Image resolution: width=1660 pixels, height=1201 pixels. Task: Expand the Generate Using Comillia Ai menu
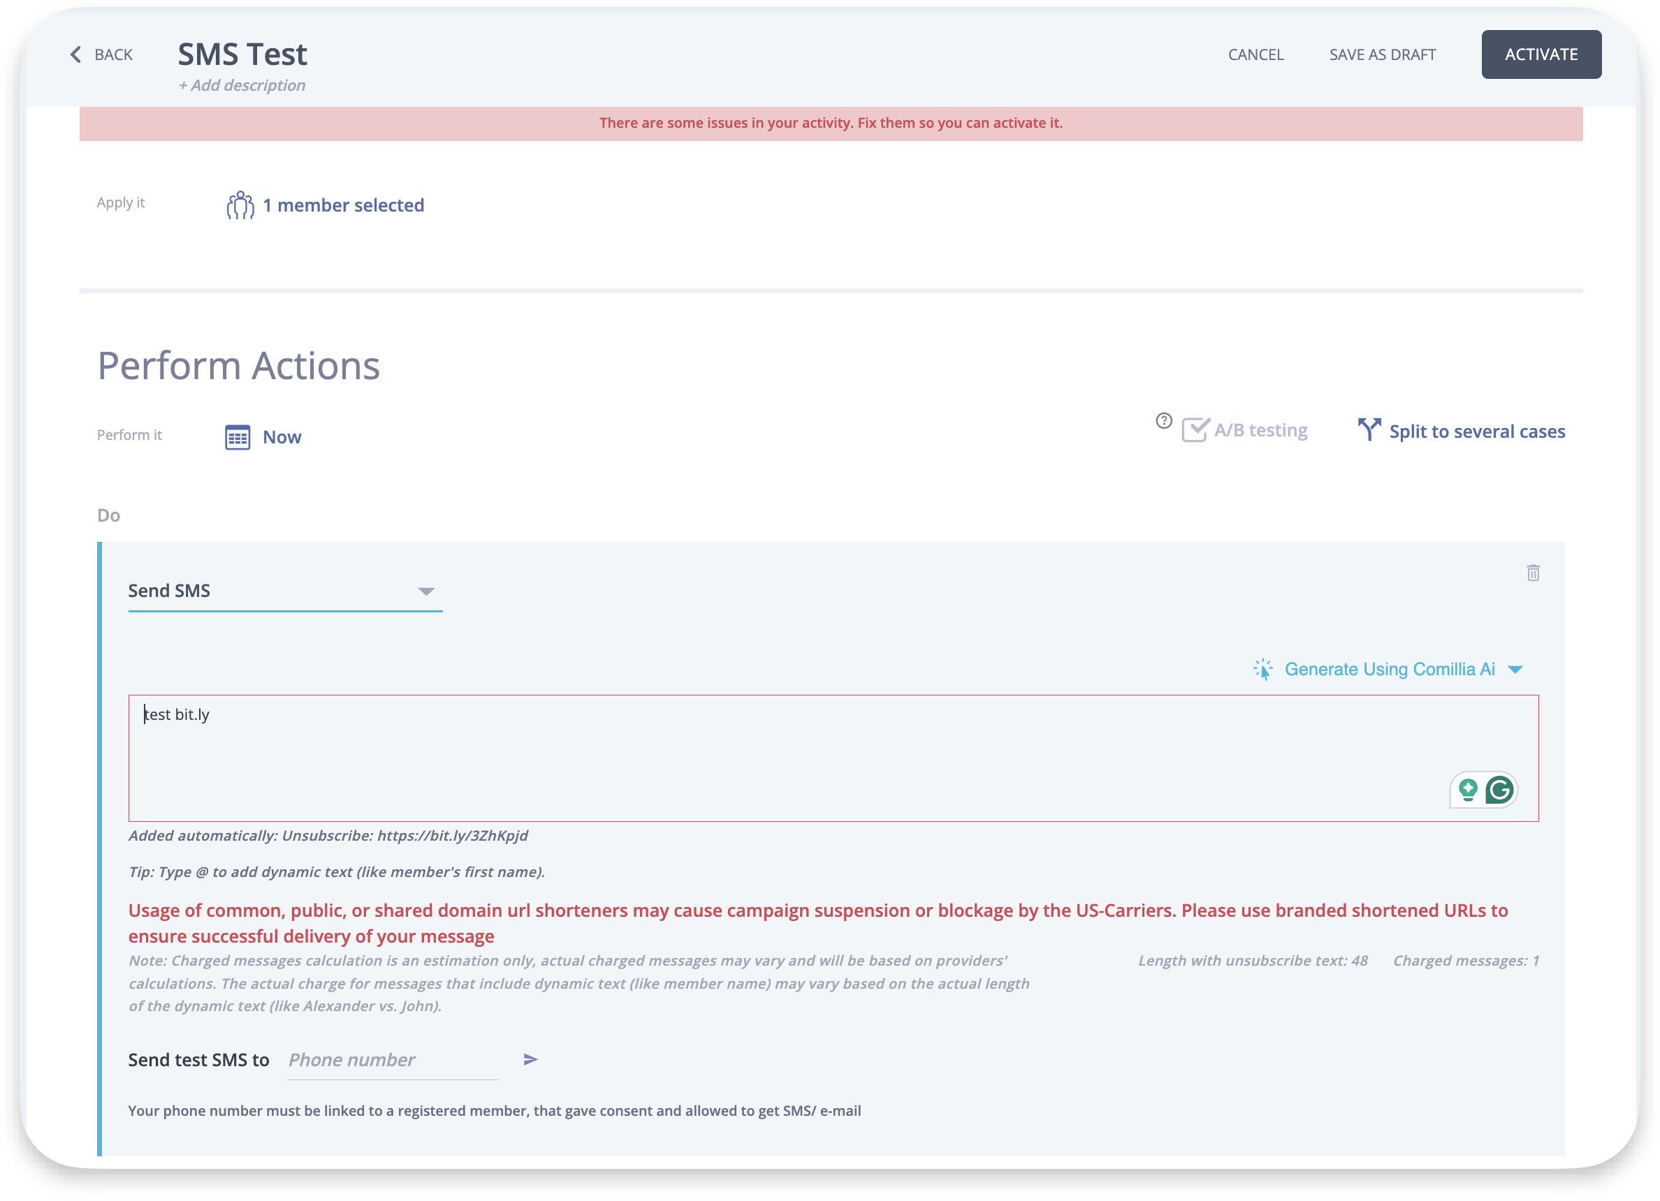point(1515,669)
